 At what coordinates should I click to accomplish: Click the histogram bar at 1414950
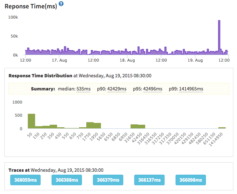[x=222, y=128]
